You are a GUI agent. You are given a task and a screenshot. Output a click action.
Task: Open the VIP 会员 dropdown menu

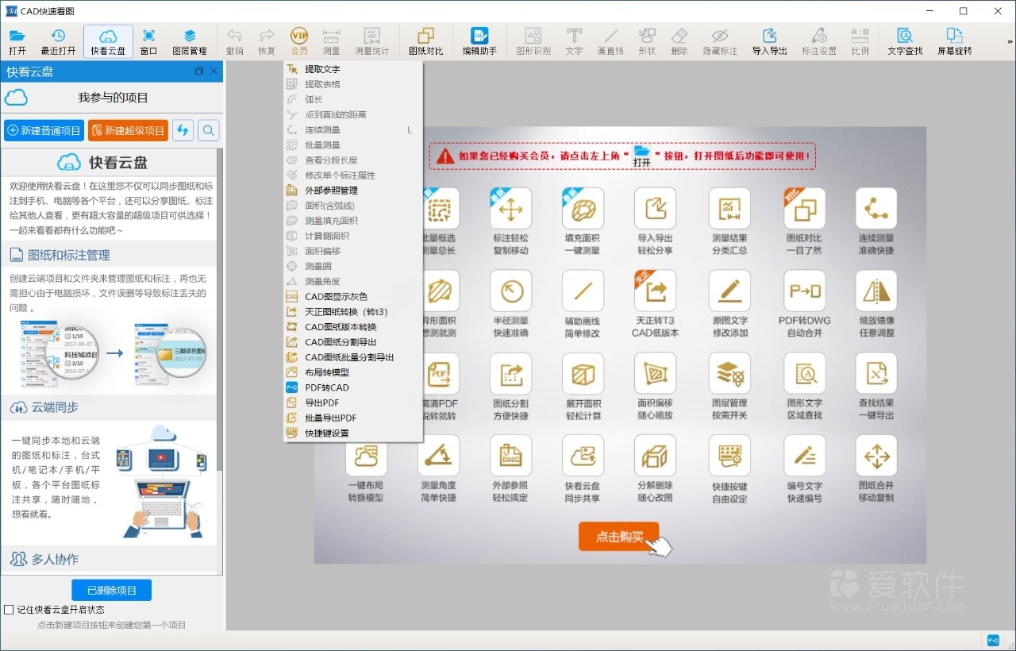coord(298,40)
